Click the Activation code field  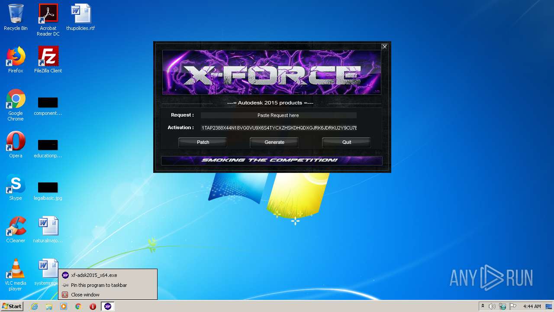pyautogui.click(x=278, y=128)
